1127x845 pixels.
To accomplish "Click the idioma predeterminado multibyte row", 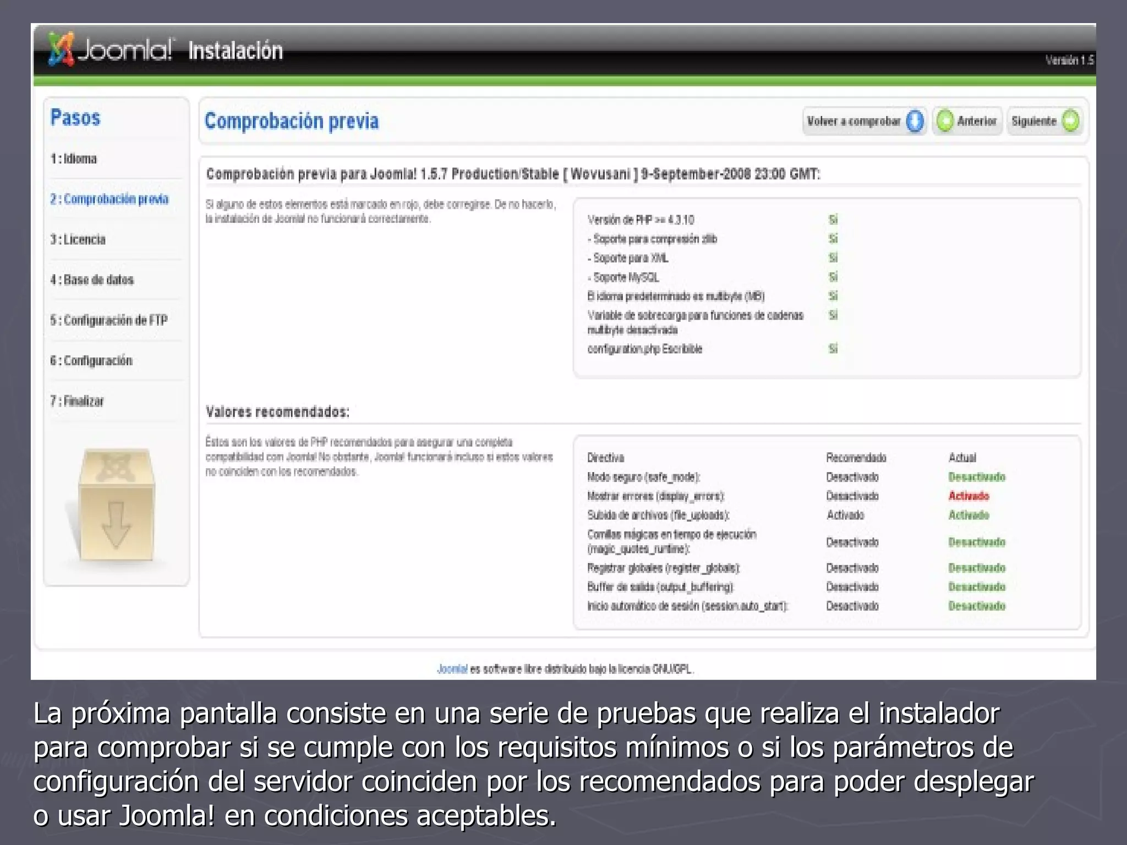I will click(x=713, y=297).
